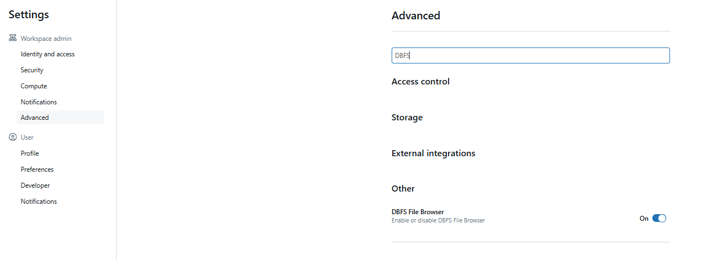Open Identity and access settings
This screenshot has height=260, width=712.
[48, 54]
